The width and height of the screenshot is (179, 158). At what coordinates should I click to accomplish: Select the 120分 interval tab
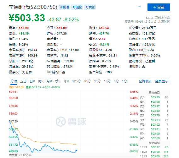click(76, 81)
